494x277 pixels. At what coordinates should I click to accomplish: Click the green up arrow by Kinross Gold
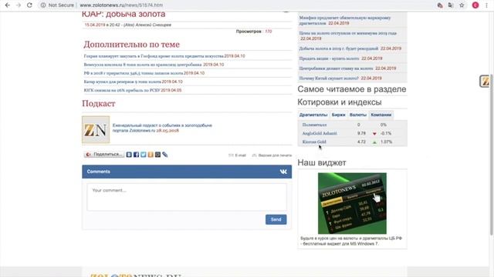pyautogui.click(x=374, y=142)
